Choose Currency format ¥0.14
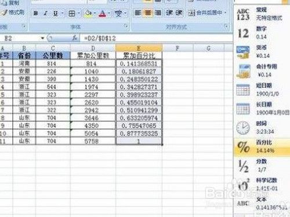Viewport: 290px width, 217px height. 262,52
